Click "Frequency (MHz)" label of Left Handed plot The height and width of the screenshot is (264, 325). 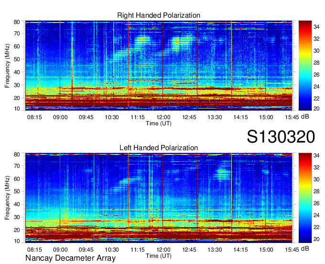pos(7,198)
